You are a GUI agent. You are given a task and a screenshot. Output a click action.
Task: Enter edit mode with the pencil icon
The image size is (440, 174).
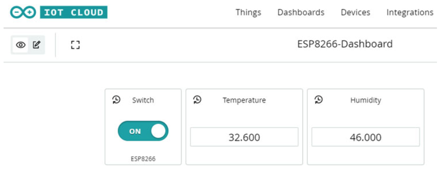point(36,45)
